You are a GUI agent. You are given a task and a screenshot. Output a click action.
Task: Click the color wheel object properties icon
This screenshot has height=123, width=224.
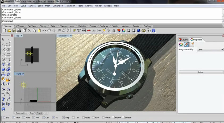181,44
